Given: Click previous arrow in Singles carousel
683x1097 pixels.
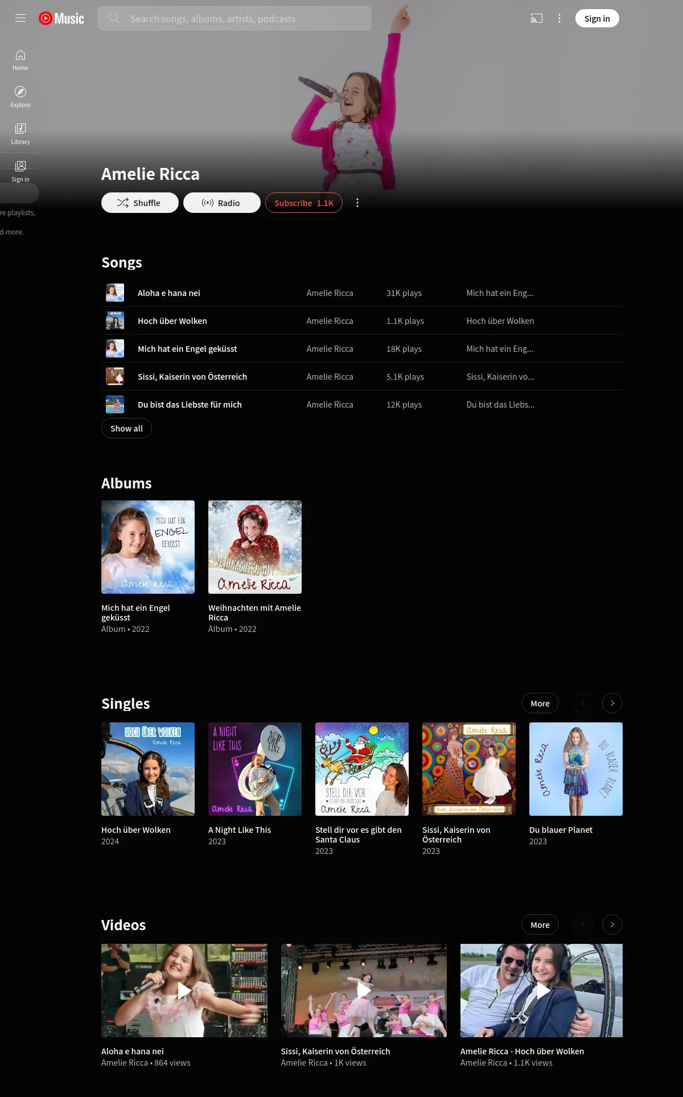Looking at the screenshot, I should (583, 703).
